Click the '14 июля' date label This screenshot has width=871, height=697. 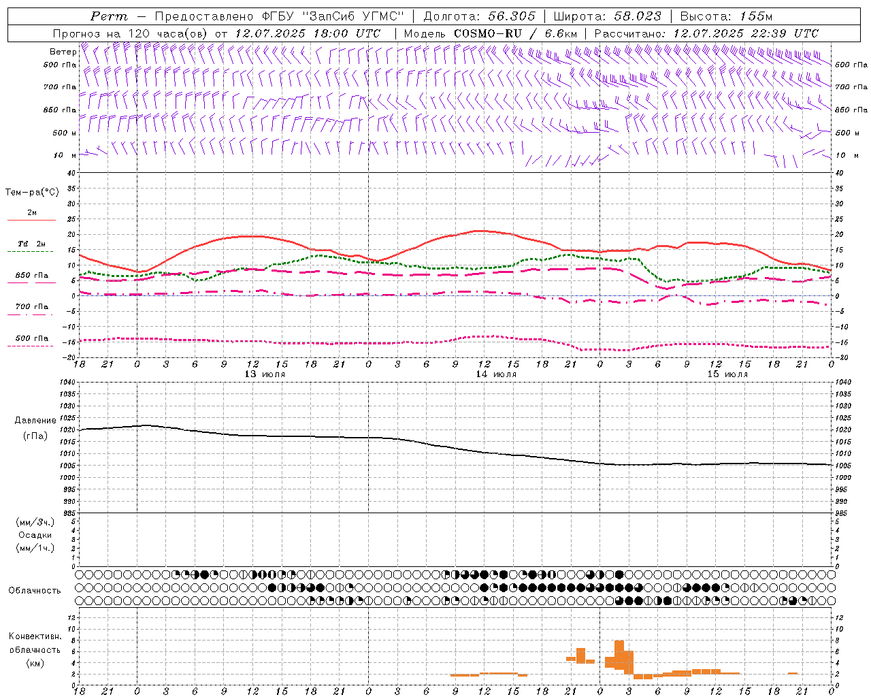496,374
